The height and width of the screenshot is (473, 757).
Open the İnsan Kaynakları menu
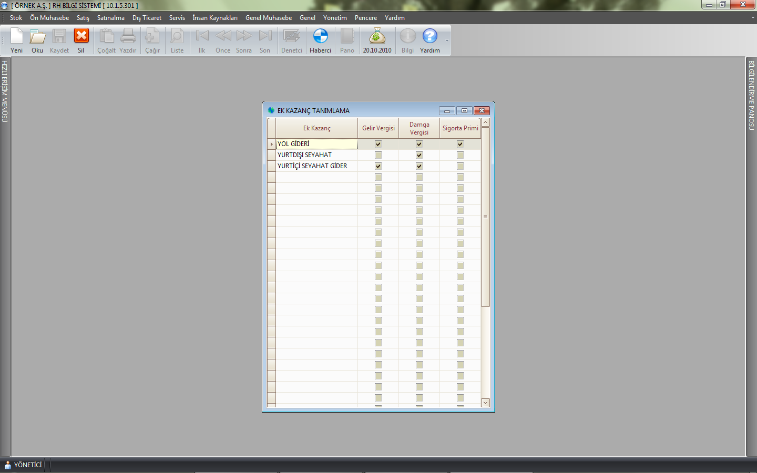pos(214,18)
